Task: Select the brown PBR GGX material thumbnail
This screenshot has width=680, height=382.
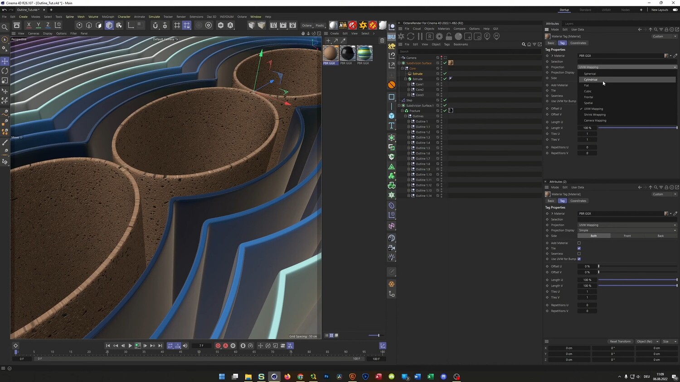Action: [330, 53]
